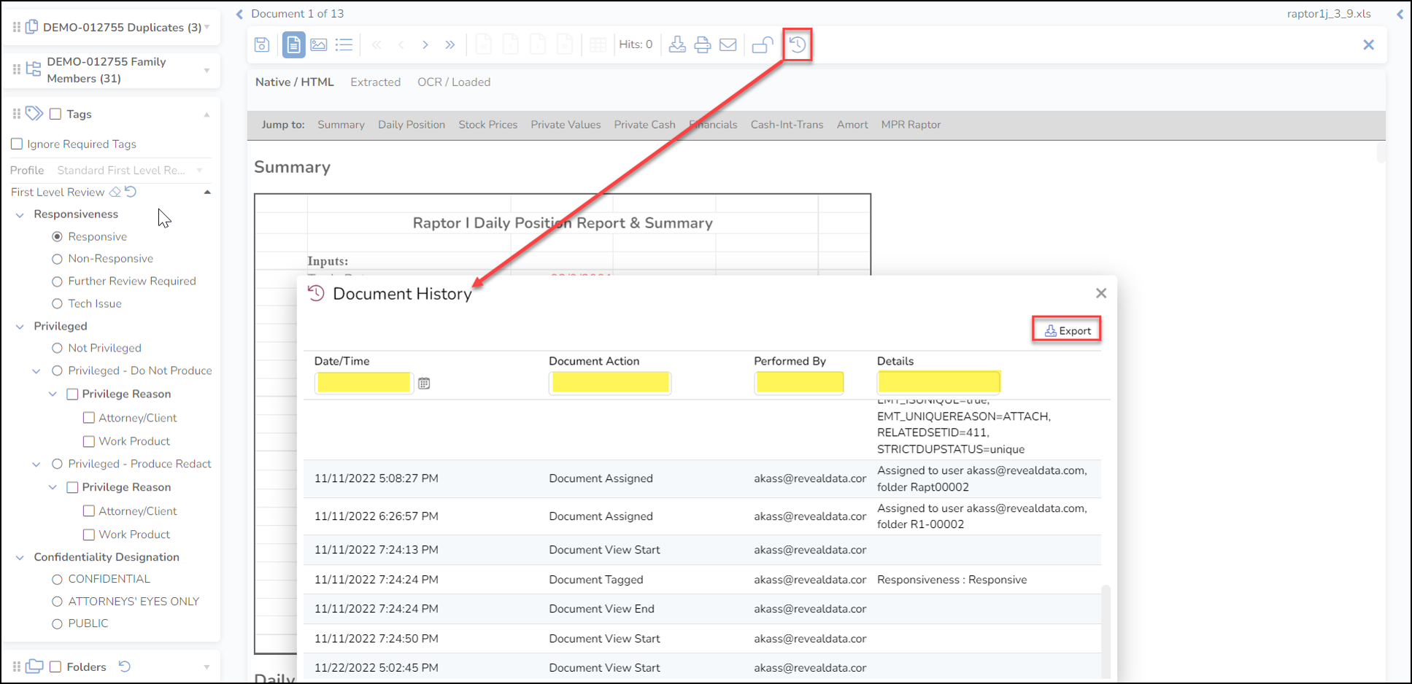Image resolution: width=1412 pixels, height=684 pixels.
Task: Open the Date/Time calendar picker icon
Action: 424,384
